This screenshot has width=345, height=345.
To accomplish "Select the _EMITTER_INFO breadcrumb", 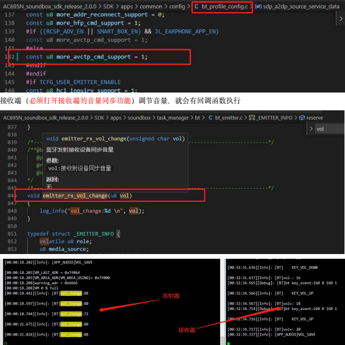I will click(274, 118).
